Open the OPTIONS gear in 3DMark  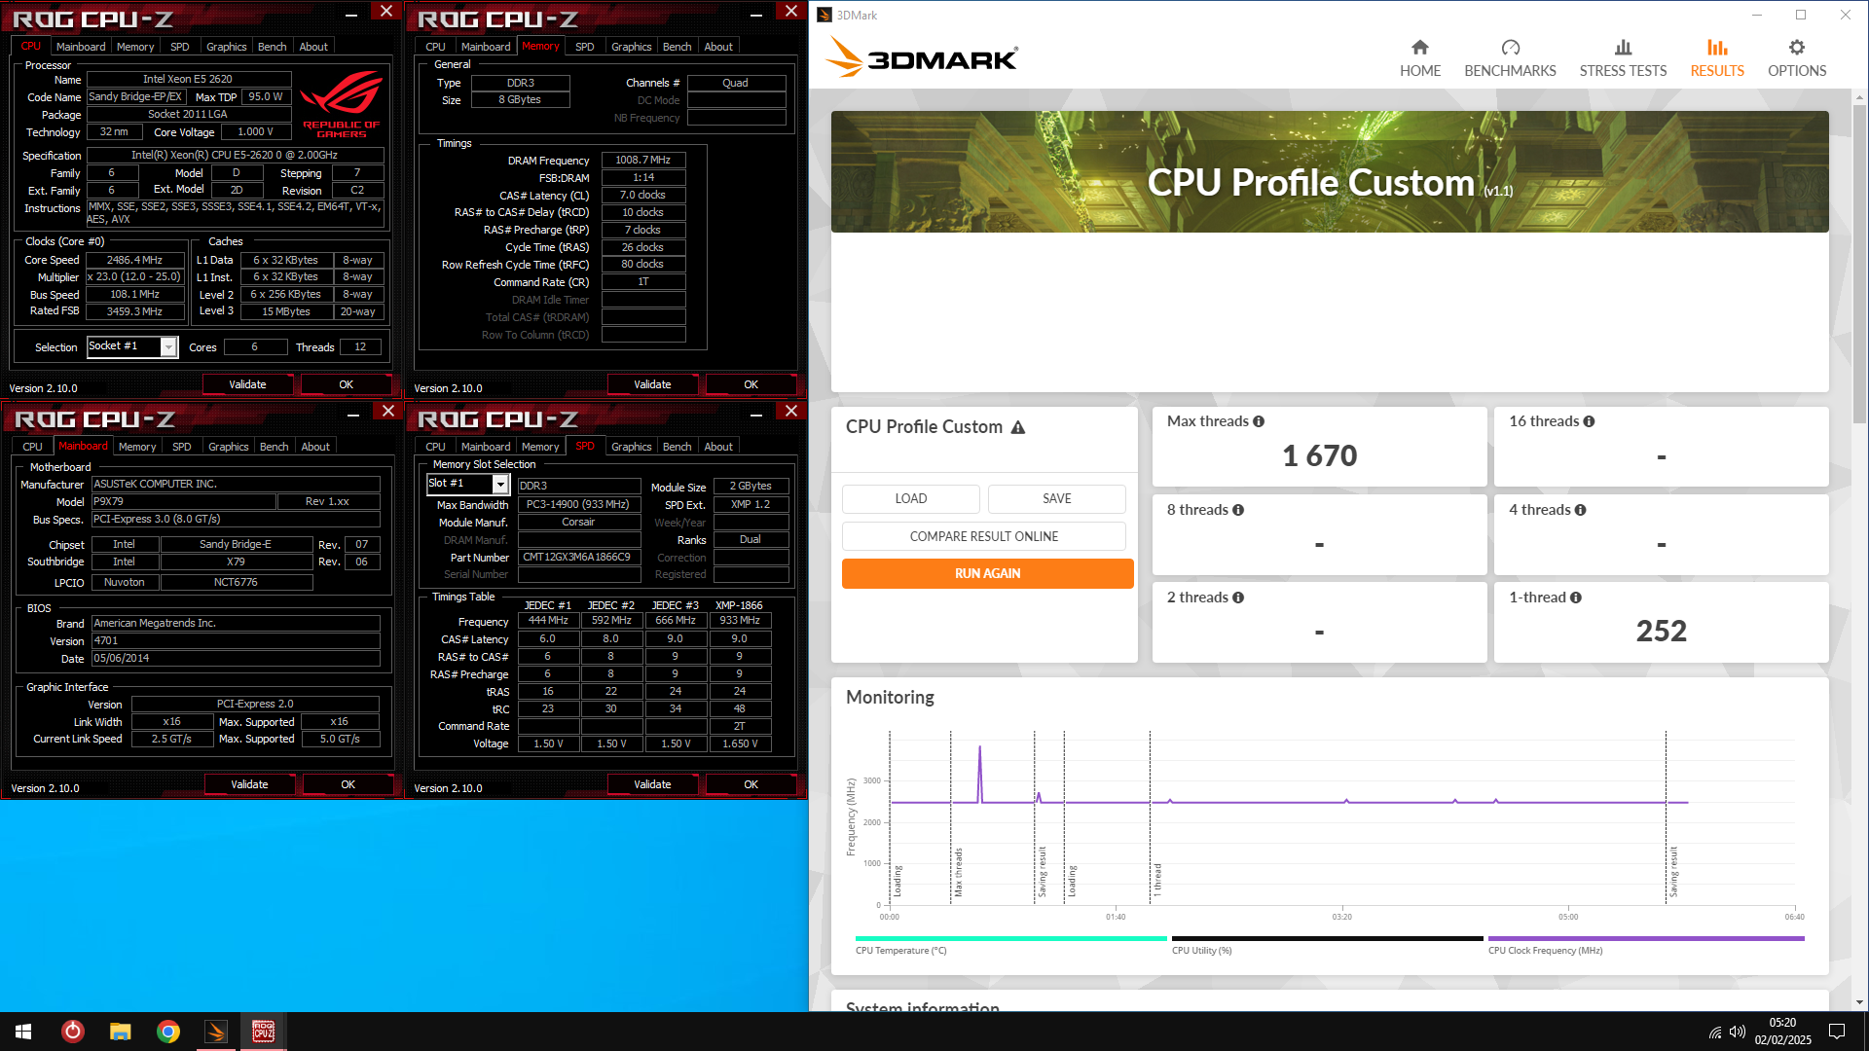tap(1797, 58)
